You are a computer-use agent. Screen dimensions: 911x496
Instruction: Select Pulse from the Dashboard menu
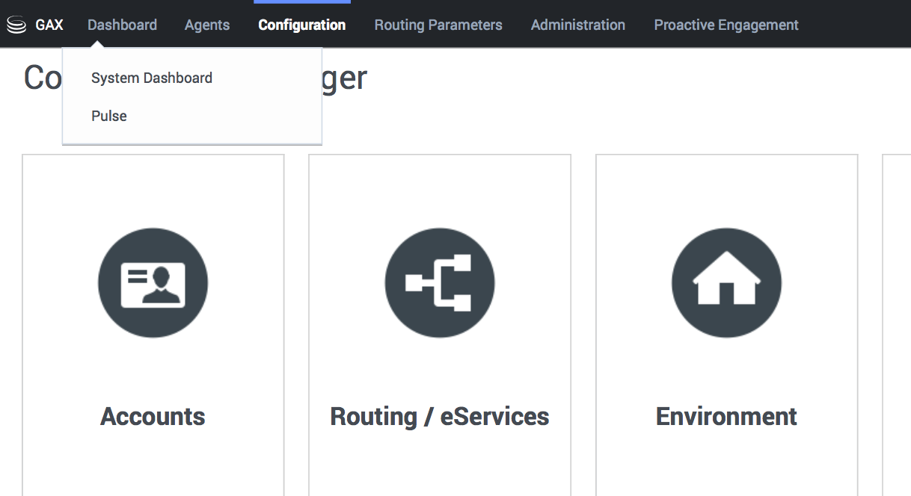[109, 117]
